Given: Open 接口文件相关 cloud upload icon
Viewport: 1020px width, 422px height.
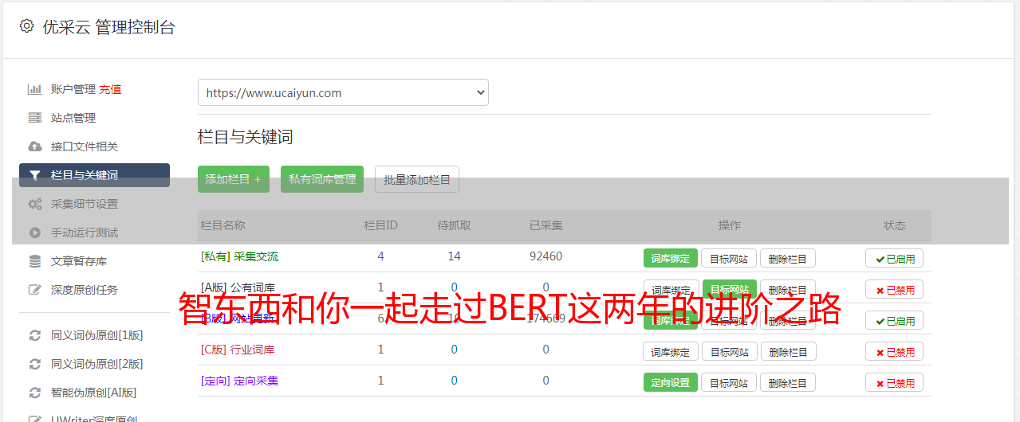Looking at the screenshot, I should (x=34, y=147).
